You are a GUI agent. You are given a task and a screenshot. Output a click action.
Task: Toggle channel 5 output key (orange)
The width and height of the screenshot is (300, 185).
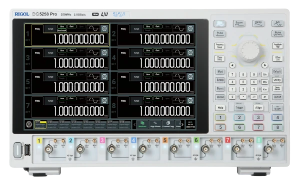coord(220,127)
